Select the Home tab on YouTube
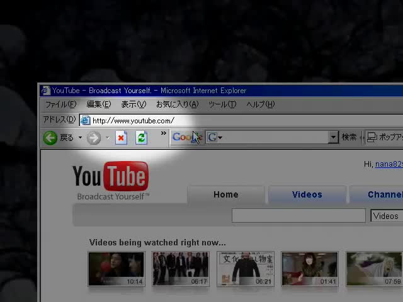 [225, 194]
